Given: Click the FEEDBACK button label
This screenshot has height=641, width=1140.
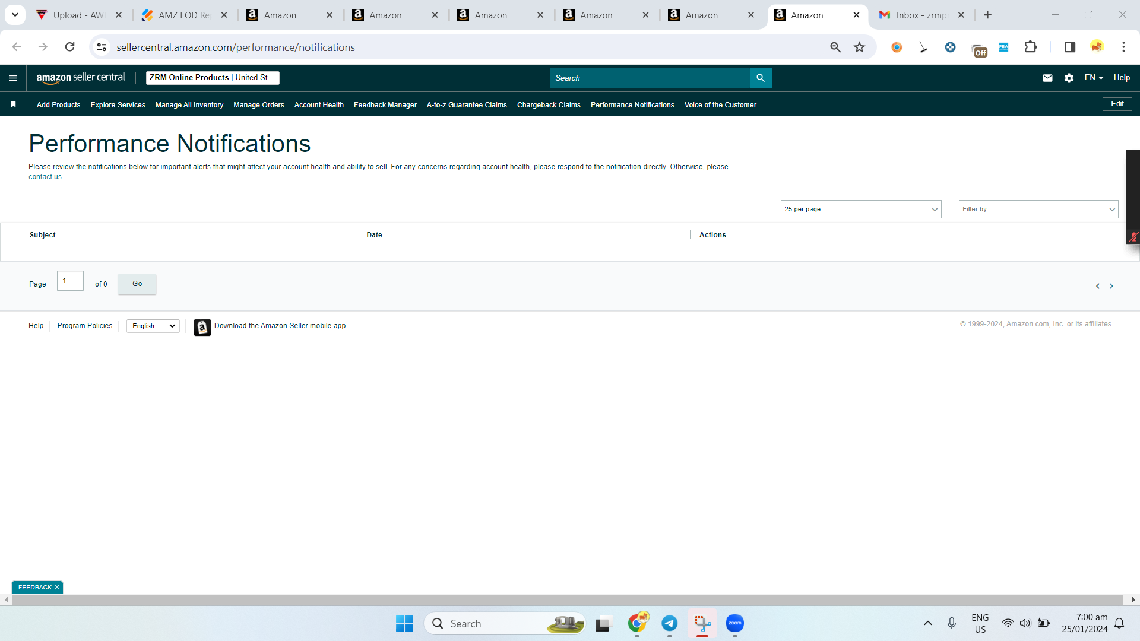Looking at the screenshot, I should click(x=35, y=587).
